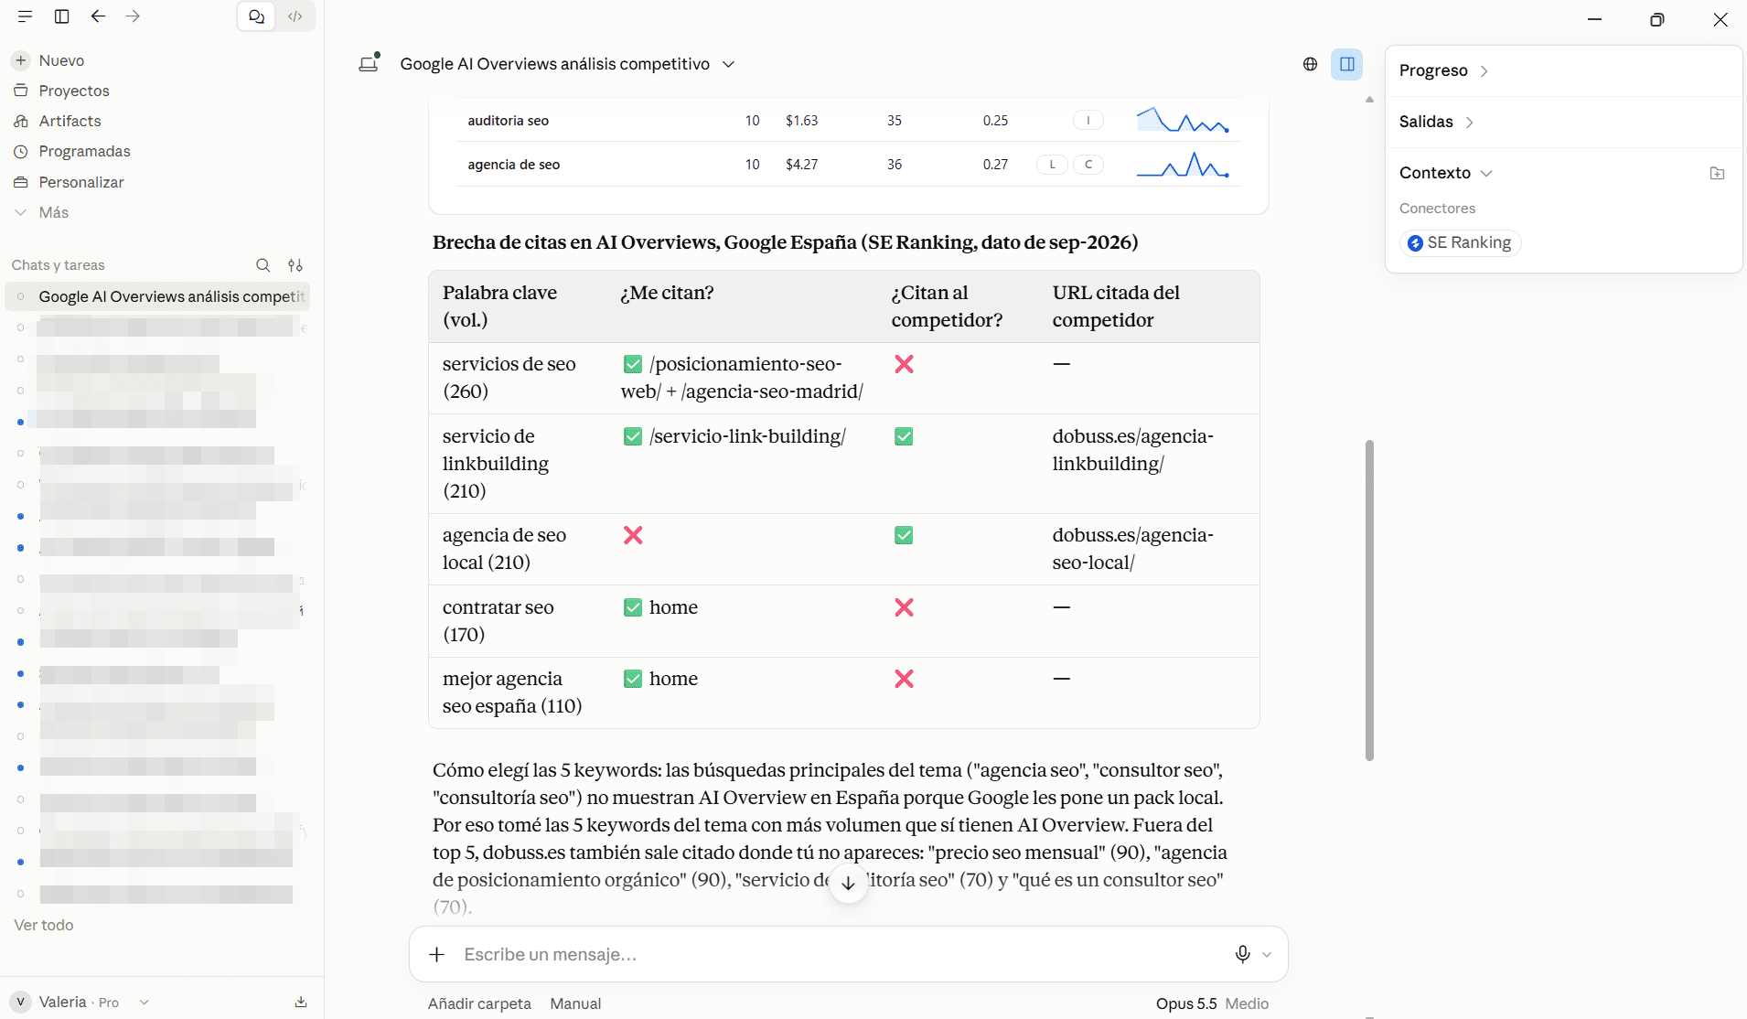
Task: Open the chat title dropdown chevron
Action: (x=729, y=64)
